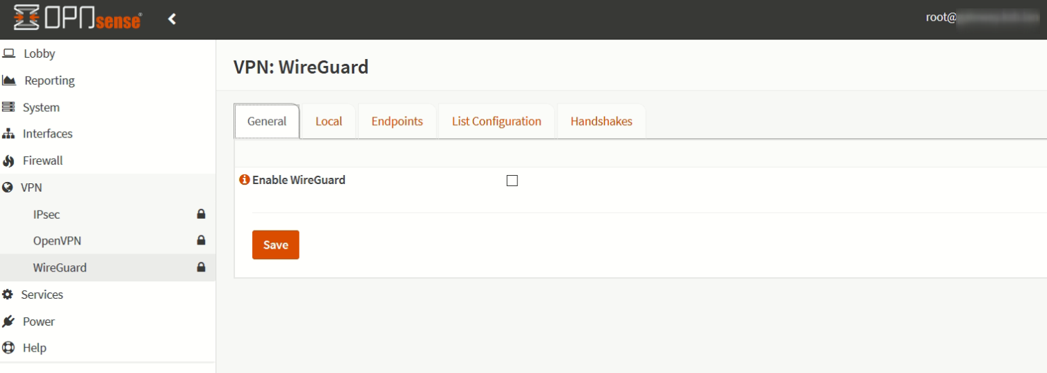1047x373 pixels.
Task: Collapse the VPN menu section
Action: pos(31,188)
